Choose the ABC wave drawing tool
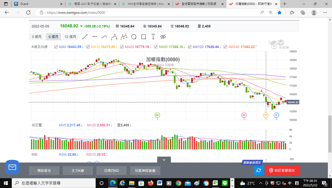Image resolution: width=332 pixels, height=188 pixels. click(124, 37)
